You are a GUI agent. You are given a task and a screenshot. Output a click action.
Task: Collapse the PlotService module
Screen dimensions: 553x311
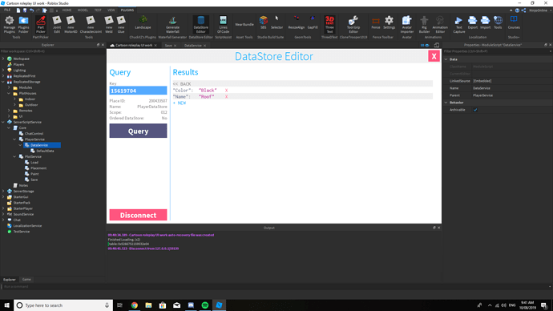pyautogui.click(x=14, y=156)
